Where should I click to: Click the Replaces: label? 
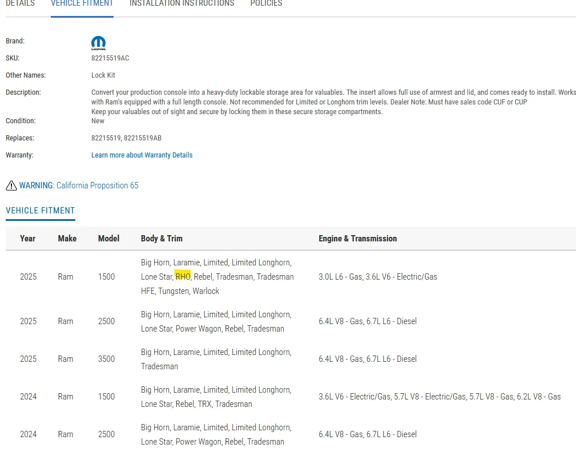[x=20, y=138]
